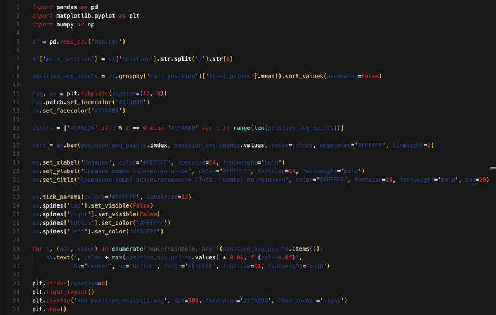Click the len function on line 15
This screenshot has height=315, width=496.
tap(260, 128)
